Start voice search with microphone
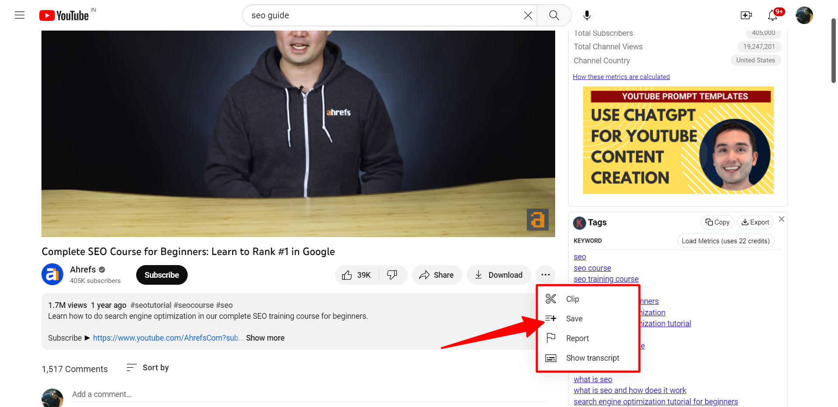The image size is (838, 407). click(x=587, y=15)
